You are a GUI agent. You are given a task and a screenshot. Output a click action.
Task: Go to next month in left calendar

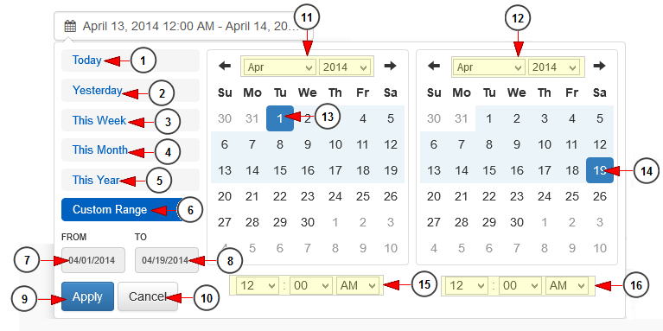click(390, 66)
